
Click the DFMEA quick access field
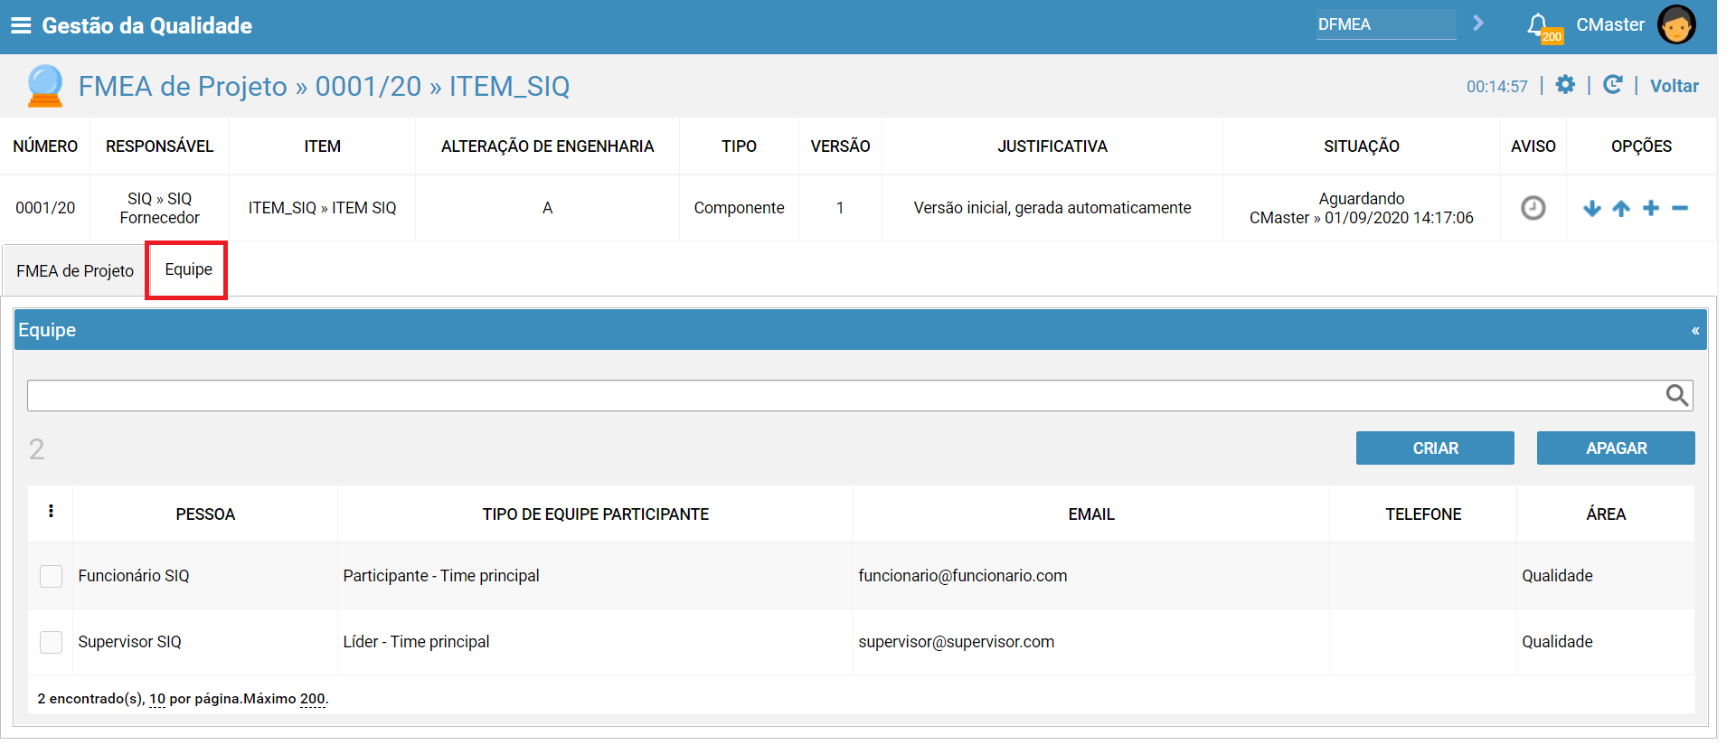pyautogui.click(x=1385, y=24)
